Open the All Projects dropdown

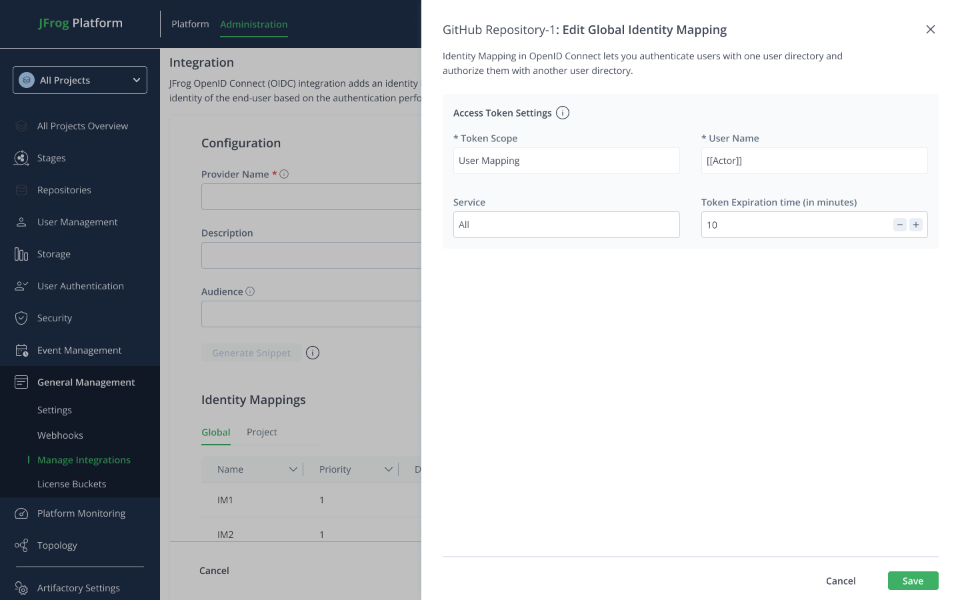click(x=80, y=80)
